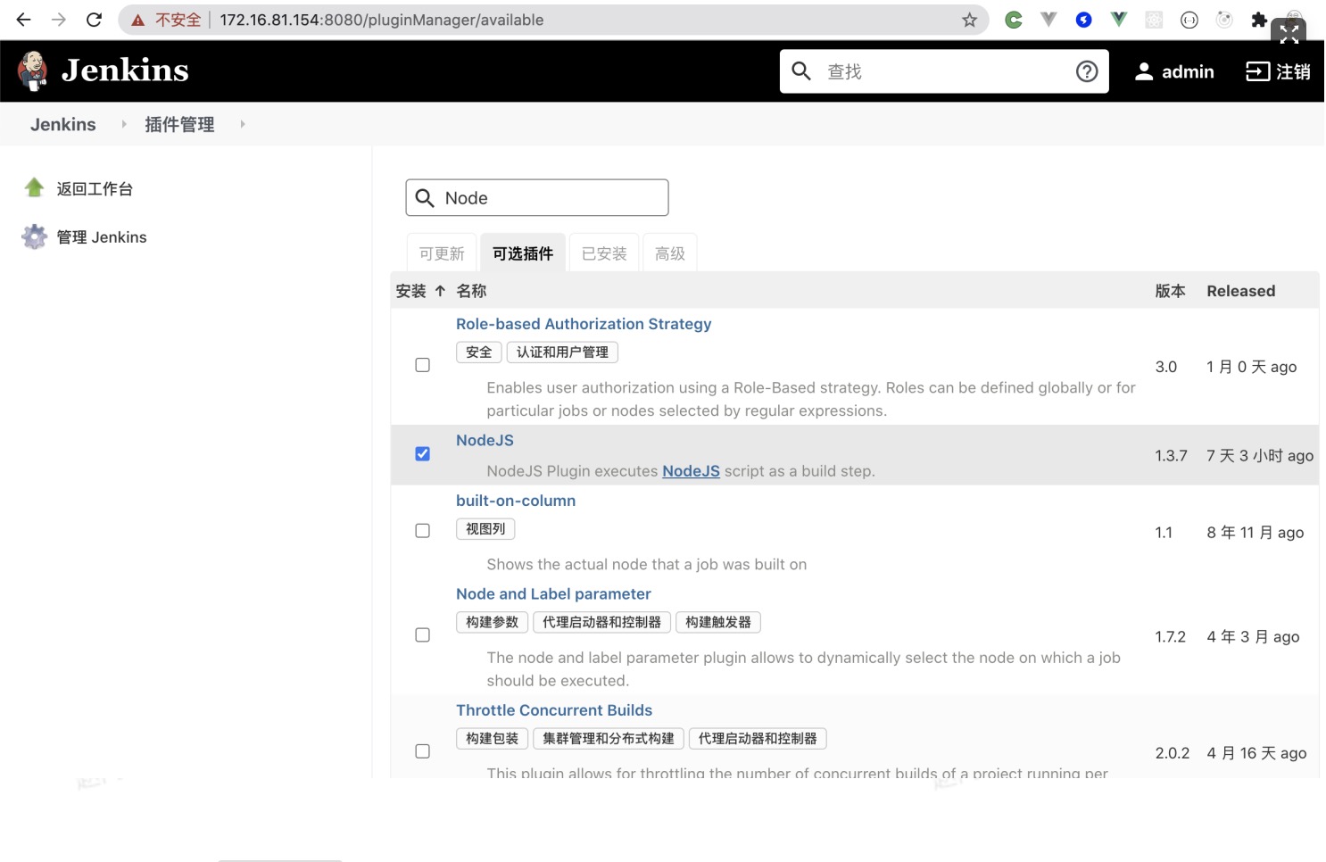Click the browser address bar URL
Screen dimensions: 1326x862
coord(381,20)
